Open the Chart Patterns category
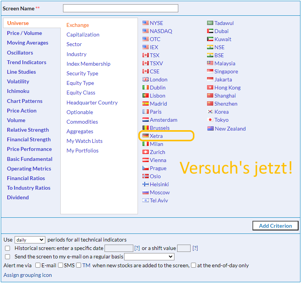 25,101
